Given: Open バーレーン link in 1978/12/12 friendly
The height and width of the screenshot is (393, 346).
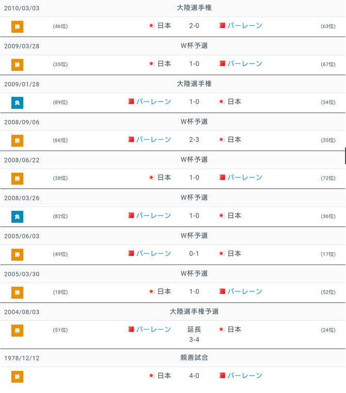Looking at the screenshot, I should click(245, 376).
